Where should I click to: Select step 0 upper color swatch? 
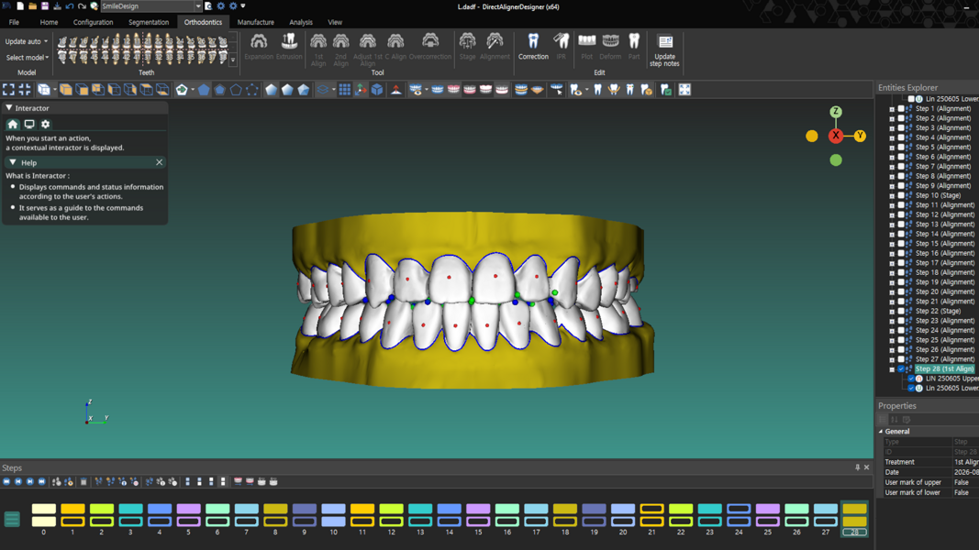(44, 509)
